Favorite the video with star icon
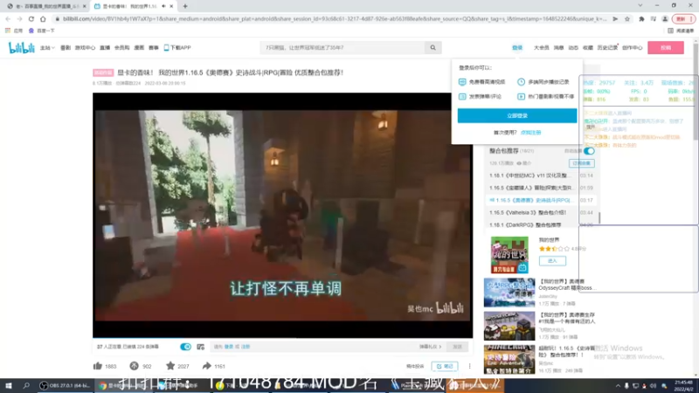This screenshot has width=699, height=393. pyautogui.click(x=170, y=366)
